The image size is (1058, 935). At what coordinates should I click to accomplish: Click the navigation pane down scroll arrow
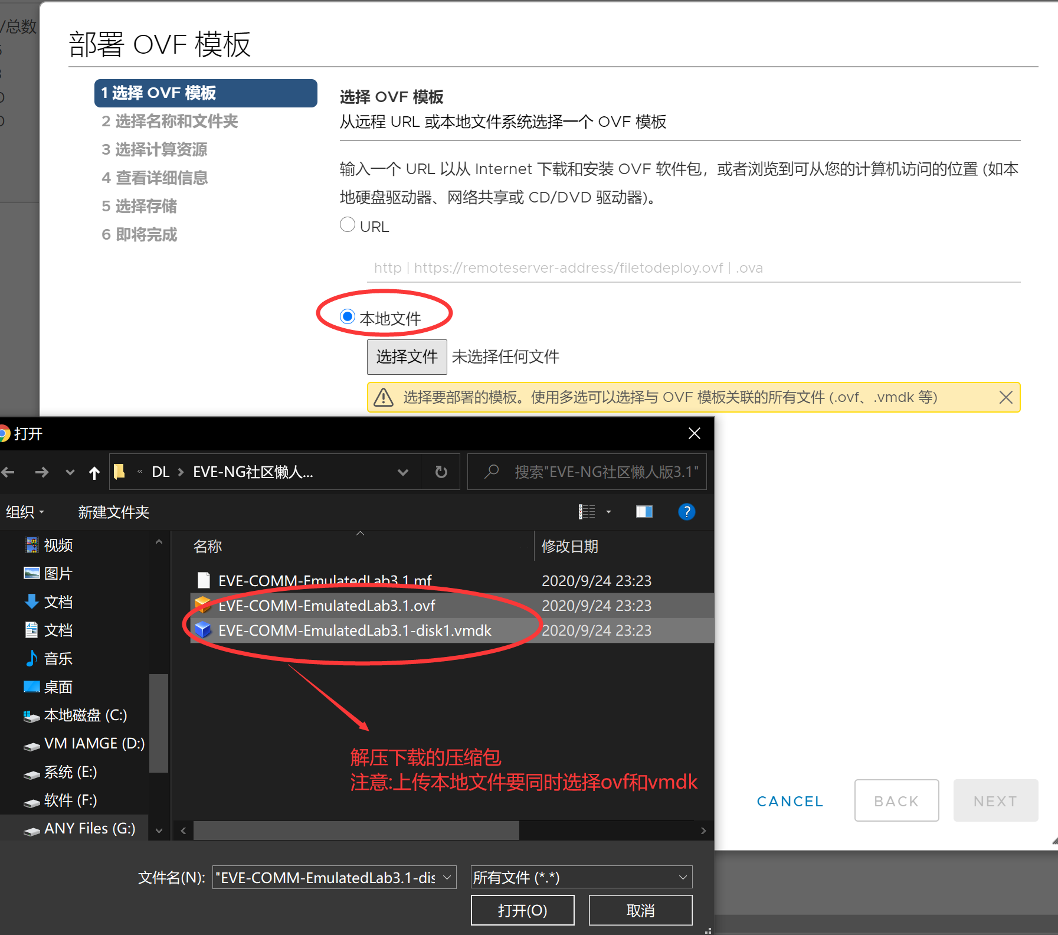pyautogui.click(x=159, y=830)
